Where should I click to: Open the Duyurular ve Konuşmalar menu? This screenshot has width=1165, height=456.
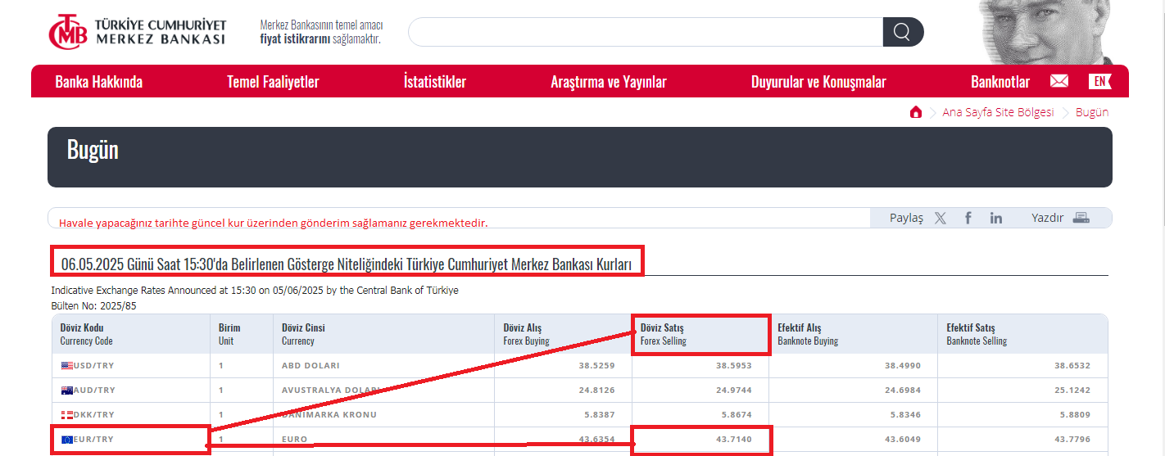(x=818, y=82)
